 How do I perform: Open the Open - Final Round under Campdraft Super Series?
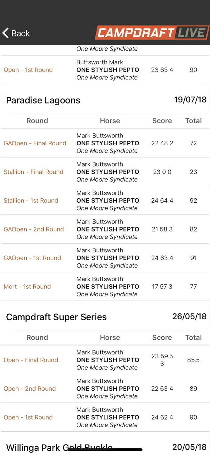click(x=31, y=360)
